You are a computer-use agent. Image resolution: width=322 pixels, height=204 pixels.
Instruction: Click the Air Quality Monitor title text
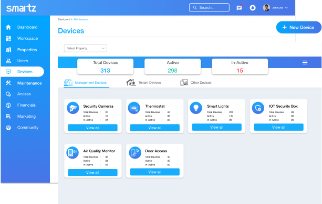[x=99, y=151]
